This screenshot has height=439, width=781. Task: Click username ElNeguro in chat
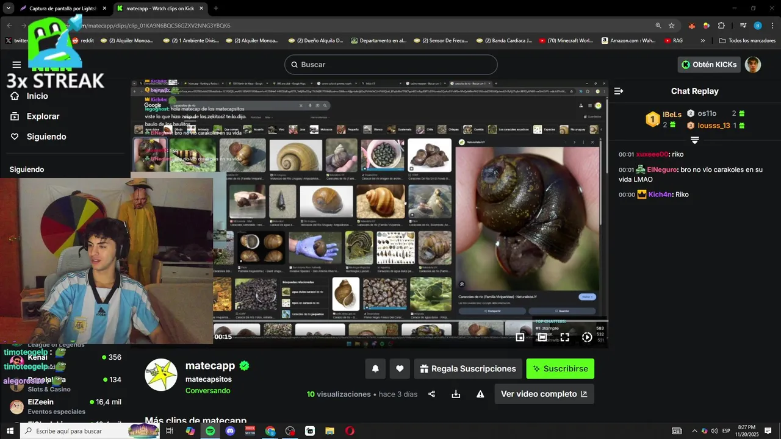(x=662, y=170)
